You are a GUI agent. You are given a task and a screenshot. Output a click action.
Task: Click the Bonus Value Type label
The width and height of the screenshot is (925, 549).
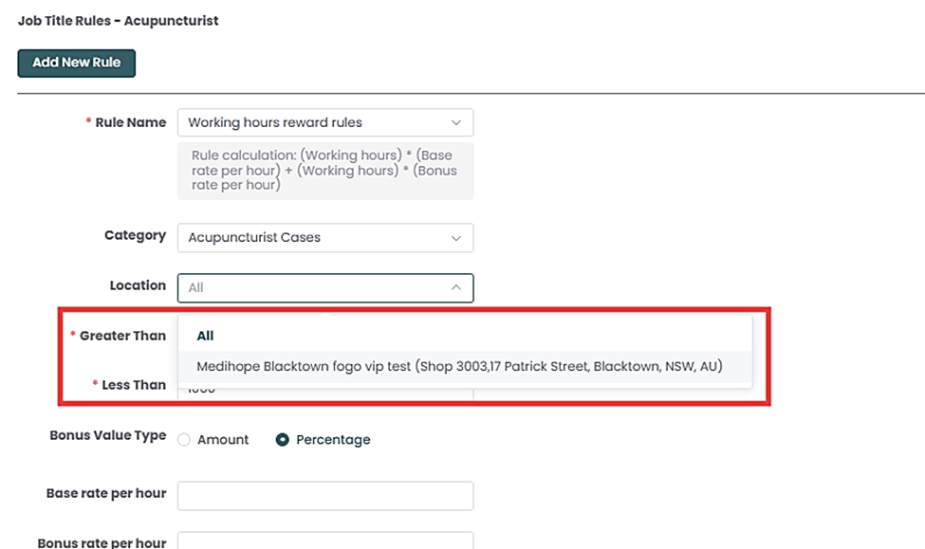tap(107, 435)
